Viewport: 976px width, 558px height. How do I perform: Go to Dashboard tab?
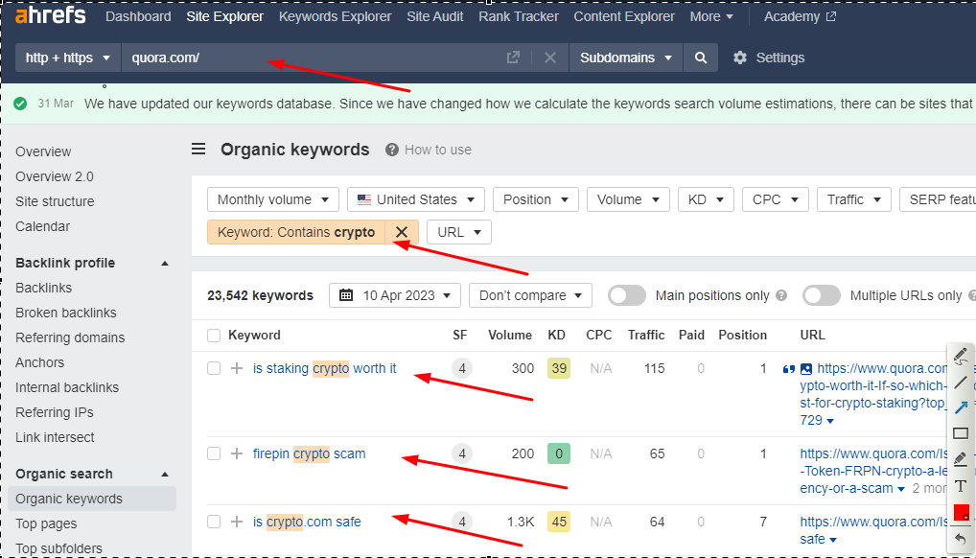click(x=138, y=17)
